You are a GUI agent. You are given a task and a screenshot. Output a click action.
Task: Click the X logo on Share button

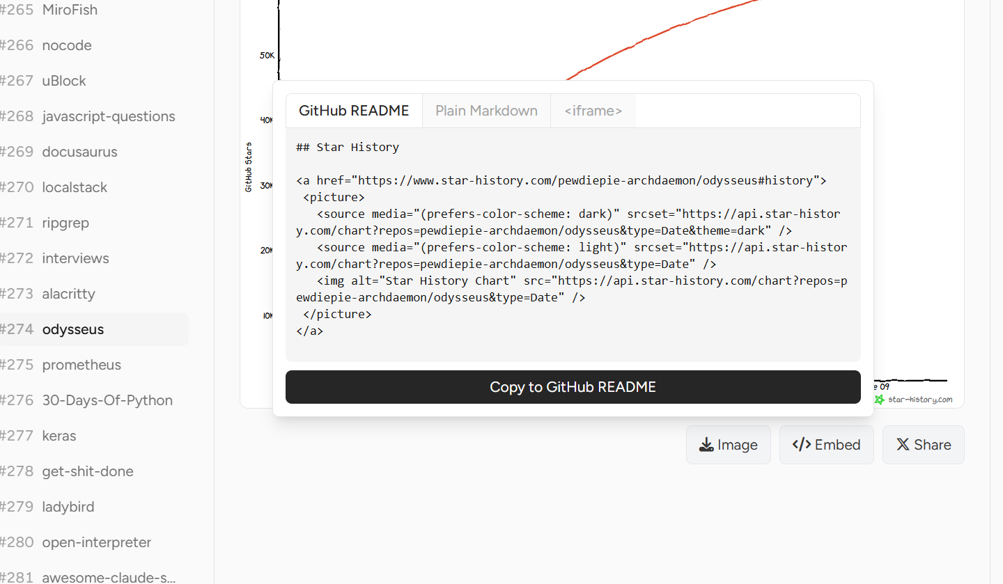[903, 445]
